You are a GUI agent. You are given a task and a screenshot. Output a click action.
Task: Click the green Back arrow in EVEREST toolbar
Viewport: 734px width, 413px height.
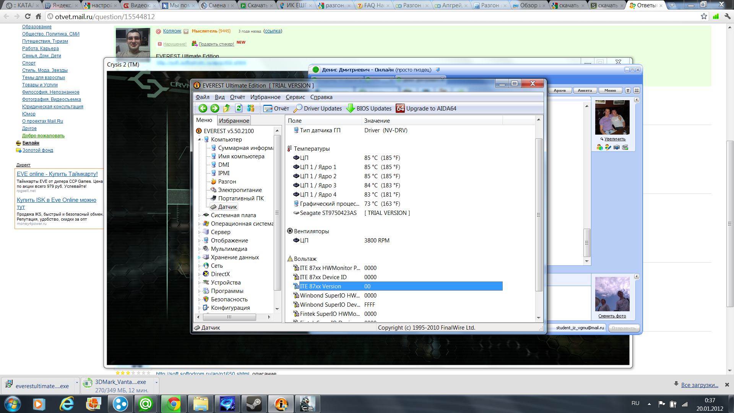pyautogui.click(x=203, y=109)
